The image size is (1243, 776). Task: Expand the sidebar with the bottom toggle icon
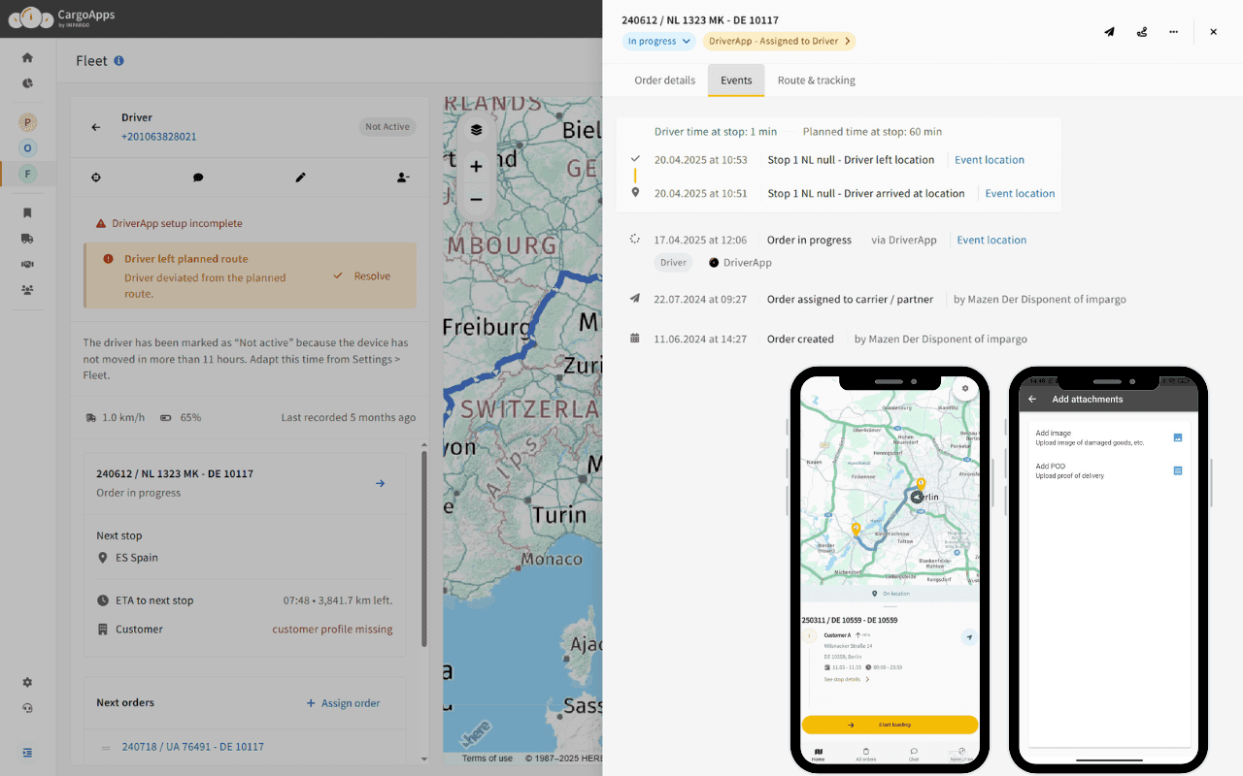27,752
